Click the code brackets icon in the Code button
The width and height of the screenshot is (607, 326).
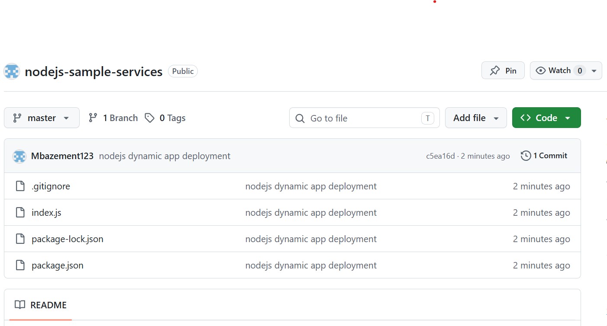point(526,118)
